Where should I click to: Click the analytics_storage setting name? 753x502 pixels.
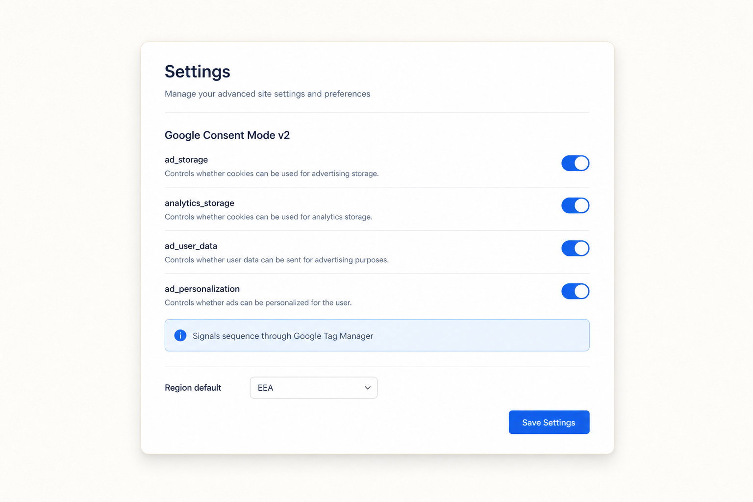tap(200, 203)
